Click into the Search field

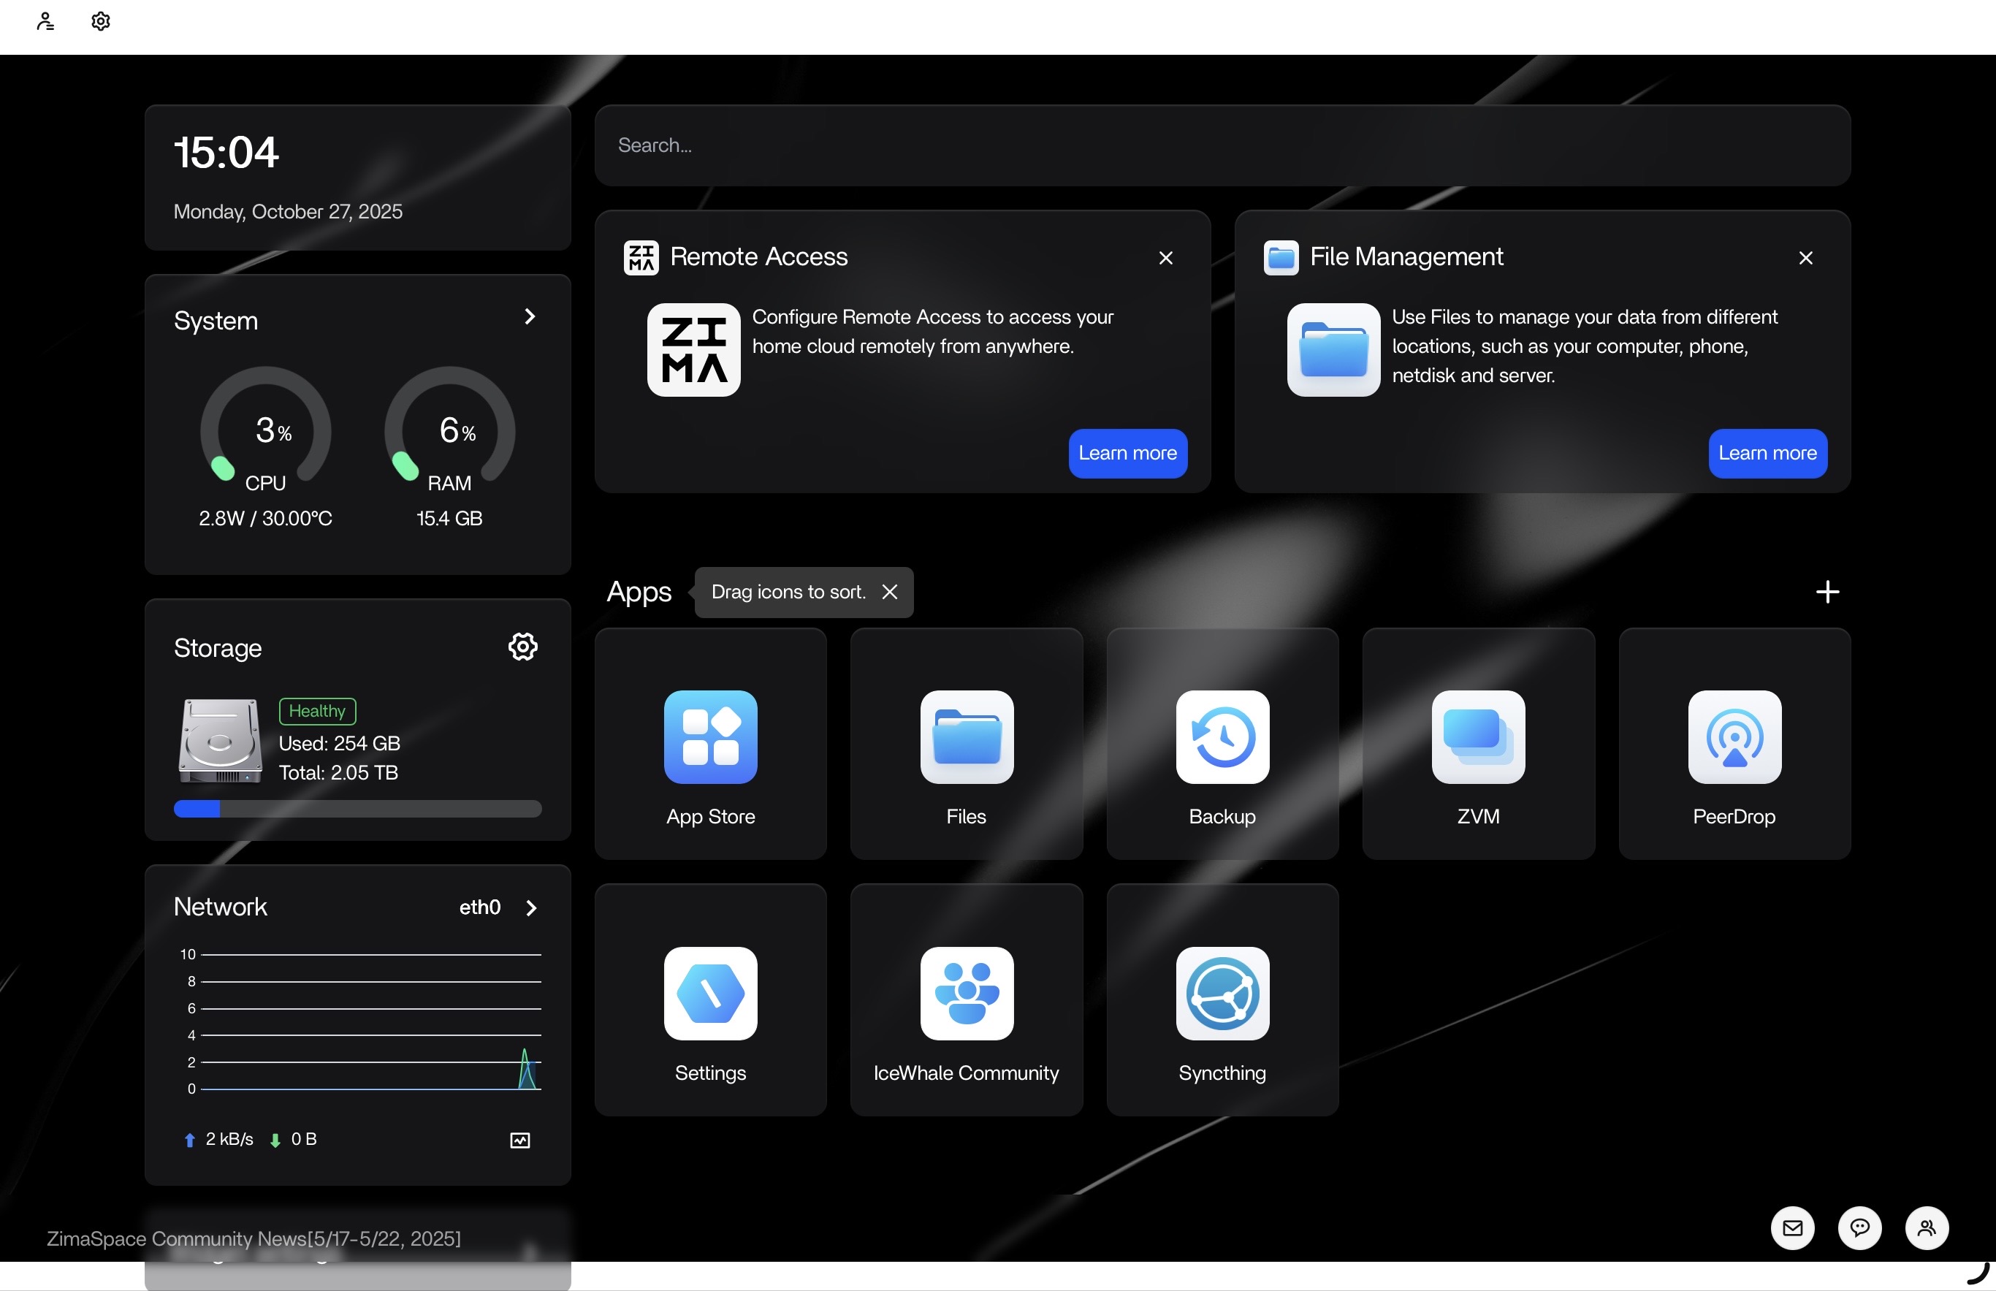1222,146
